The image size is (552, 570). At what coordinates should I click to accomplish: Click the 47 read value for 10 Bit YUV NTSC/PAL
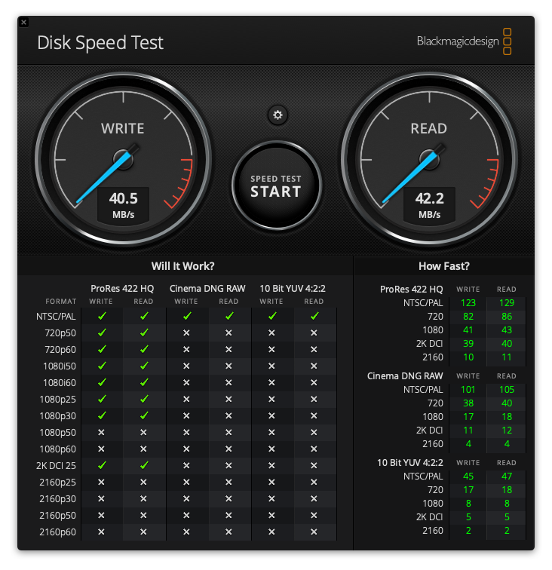(507, 477)
